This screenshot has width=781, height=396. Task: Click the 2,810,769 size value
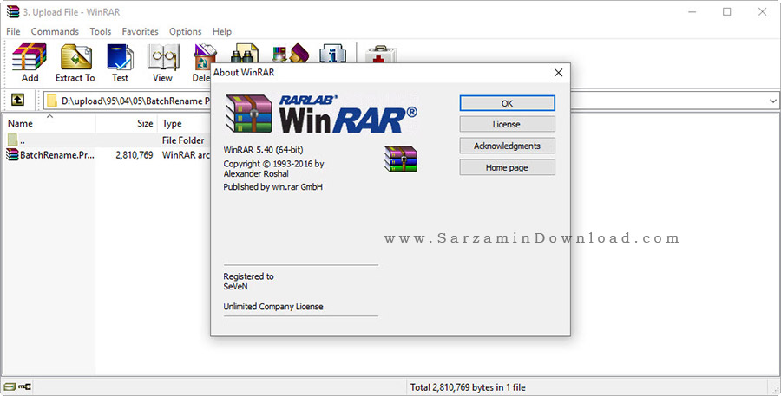pos(134,155)
